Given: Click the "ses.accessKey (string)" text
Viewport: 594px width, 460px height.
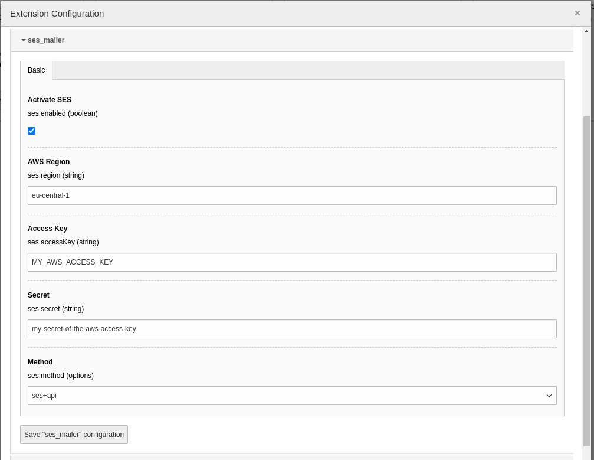Looking at the screenshot, I should click(x=63, y=242).
